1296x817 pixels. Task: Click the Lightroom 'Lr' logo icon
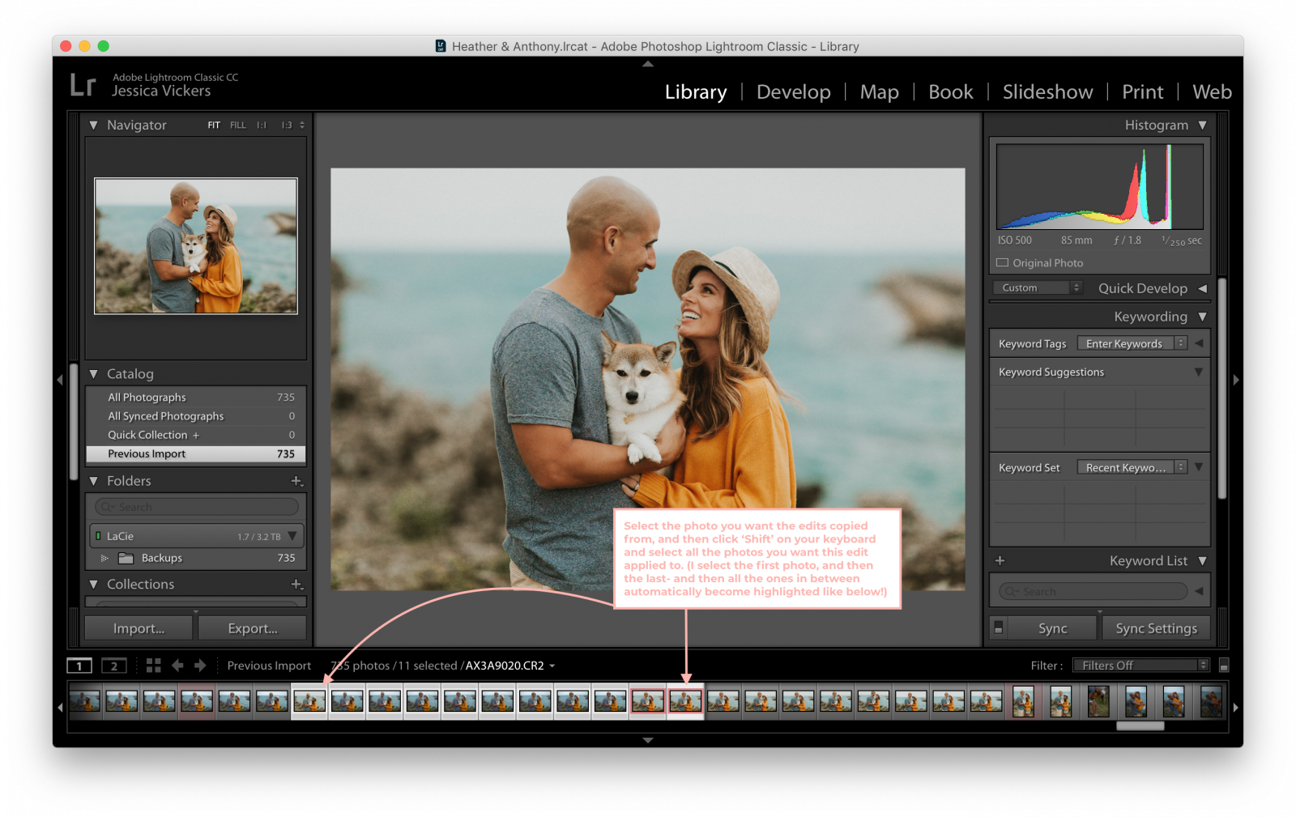83,84
